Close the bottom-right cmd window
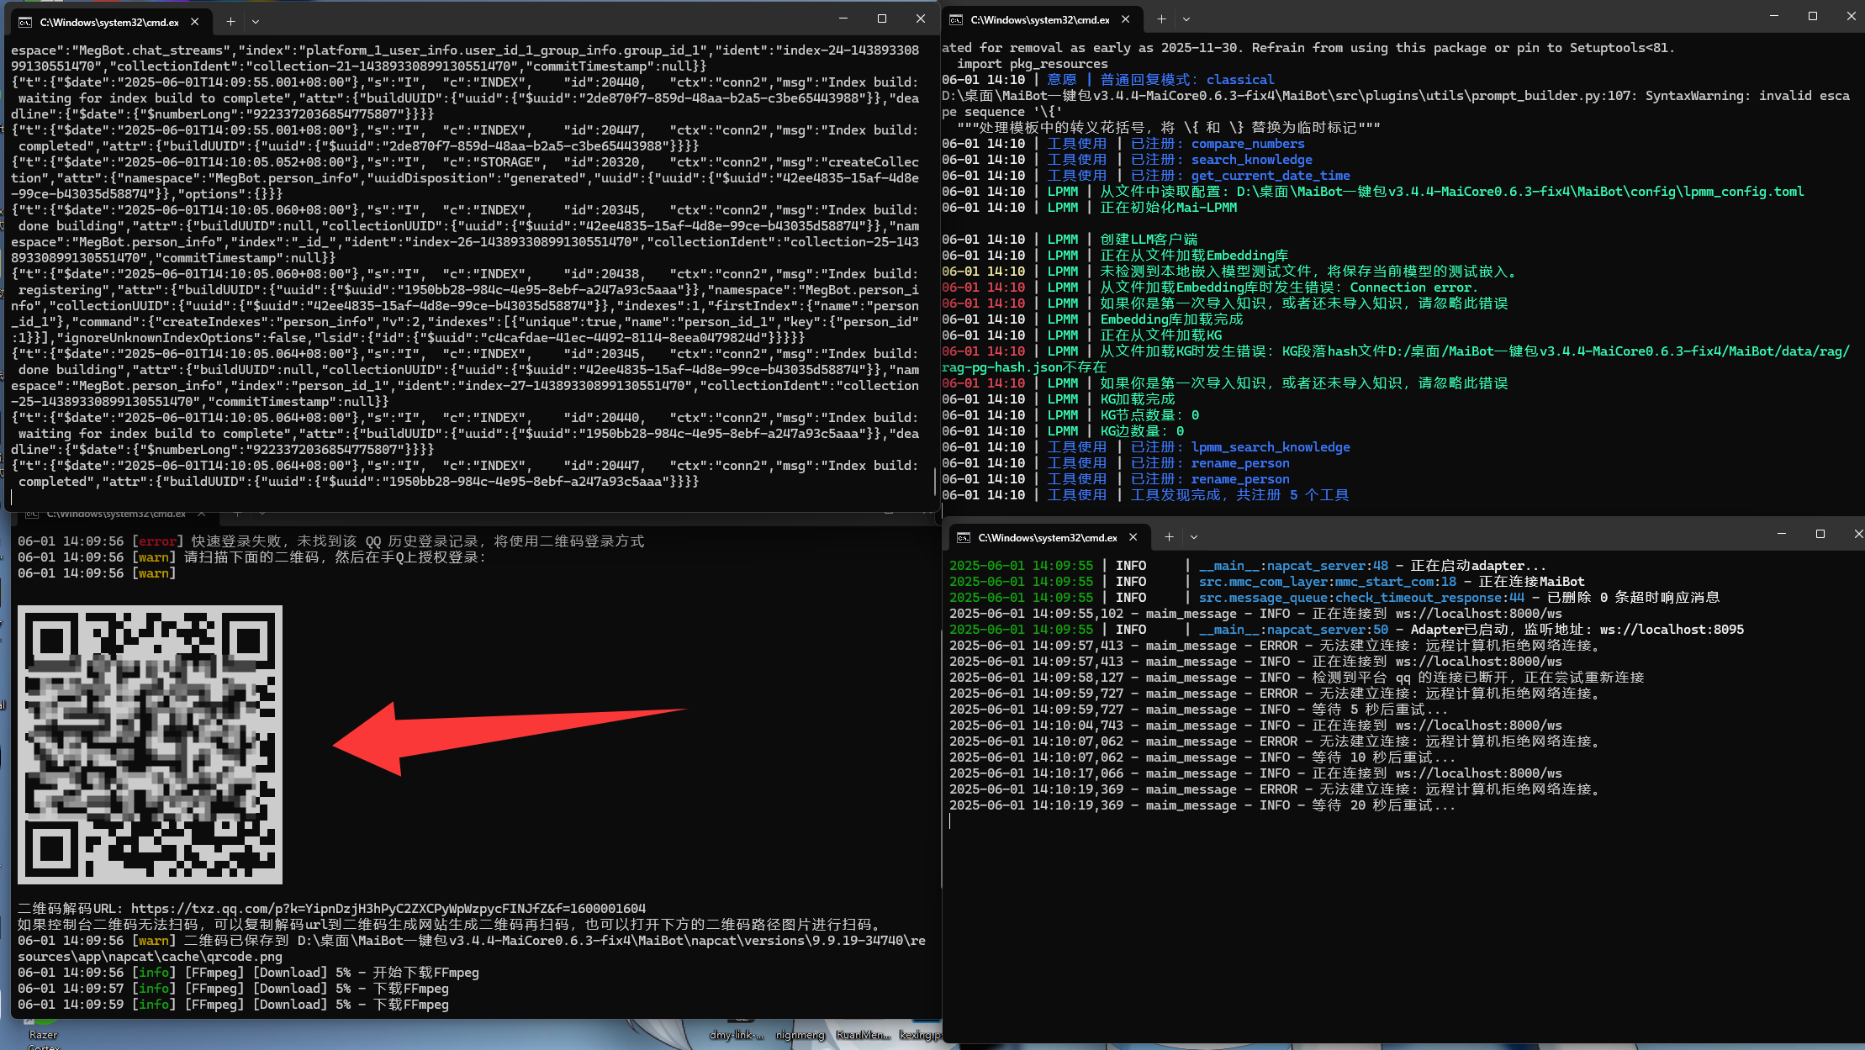The height and width of the screenshot is (1050, 1865). 1857,534
